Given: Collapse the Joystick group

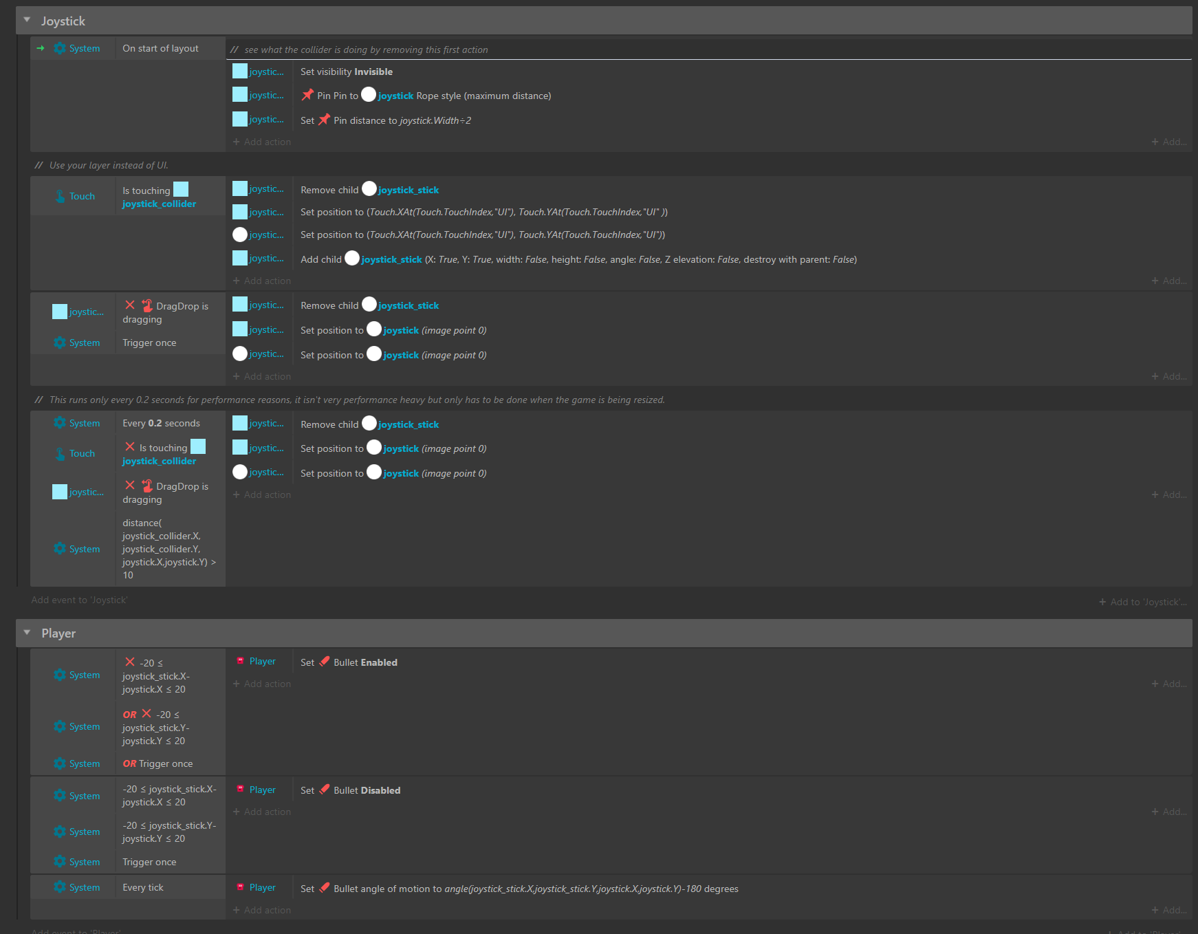Looking at the screenshot, I should click(27, 21).
